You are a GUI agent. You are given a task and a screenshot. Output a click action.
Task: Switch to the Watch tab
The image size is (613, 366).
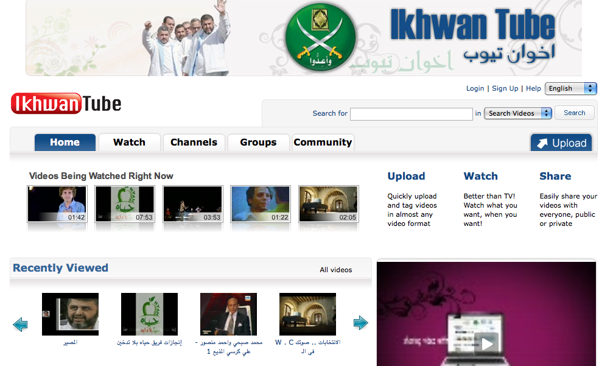[x=129, y=143]
